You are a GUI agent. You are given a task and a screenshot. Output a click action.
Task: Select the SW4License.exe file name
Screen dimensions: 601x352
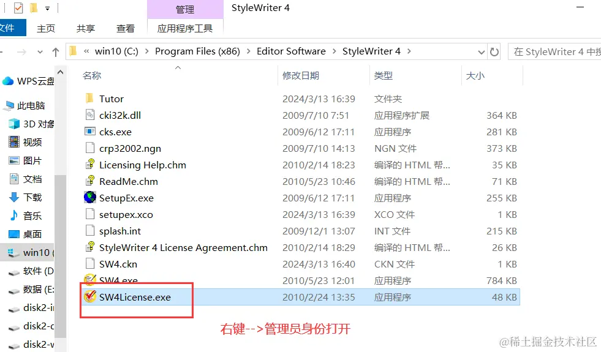point(135,298)
